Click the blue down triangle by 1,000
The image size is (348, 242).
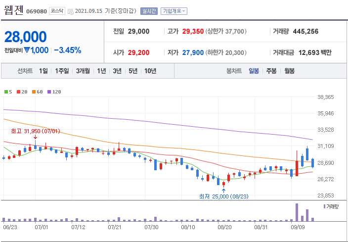tap(27, 50)
